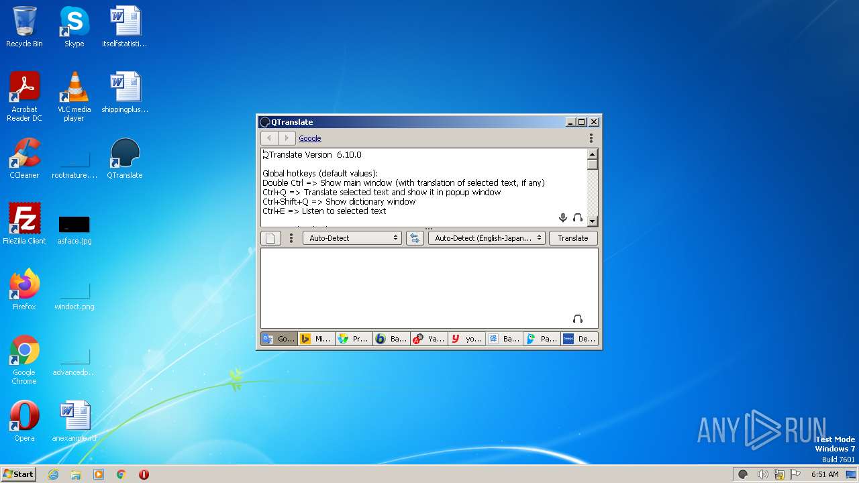The height and width of the screenshot is (483, 859).
Task: Open the source language Auto-Detect dropdown
Action: tap(352, 238)
